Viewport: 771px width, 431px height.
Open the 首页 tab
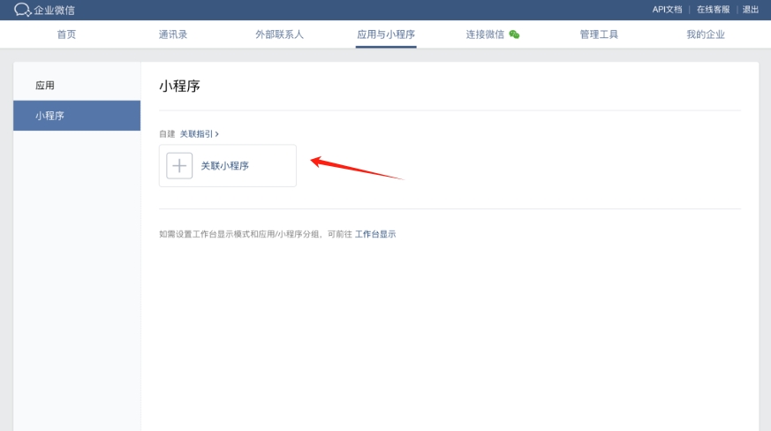click(66, 34)
